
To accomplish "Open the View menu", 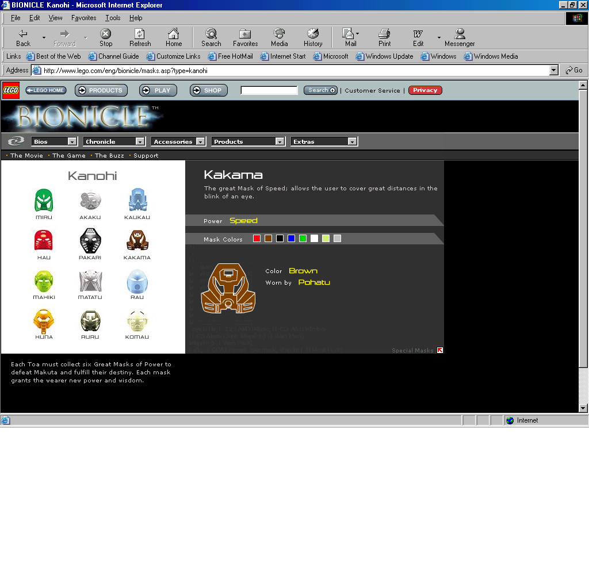I will [x=56, y=18].
